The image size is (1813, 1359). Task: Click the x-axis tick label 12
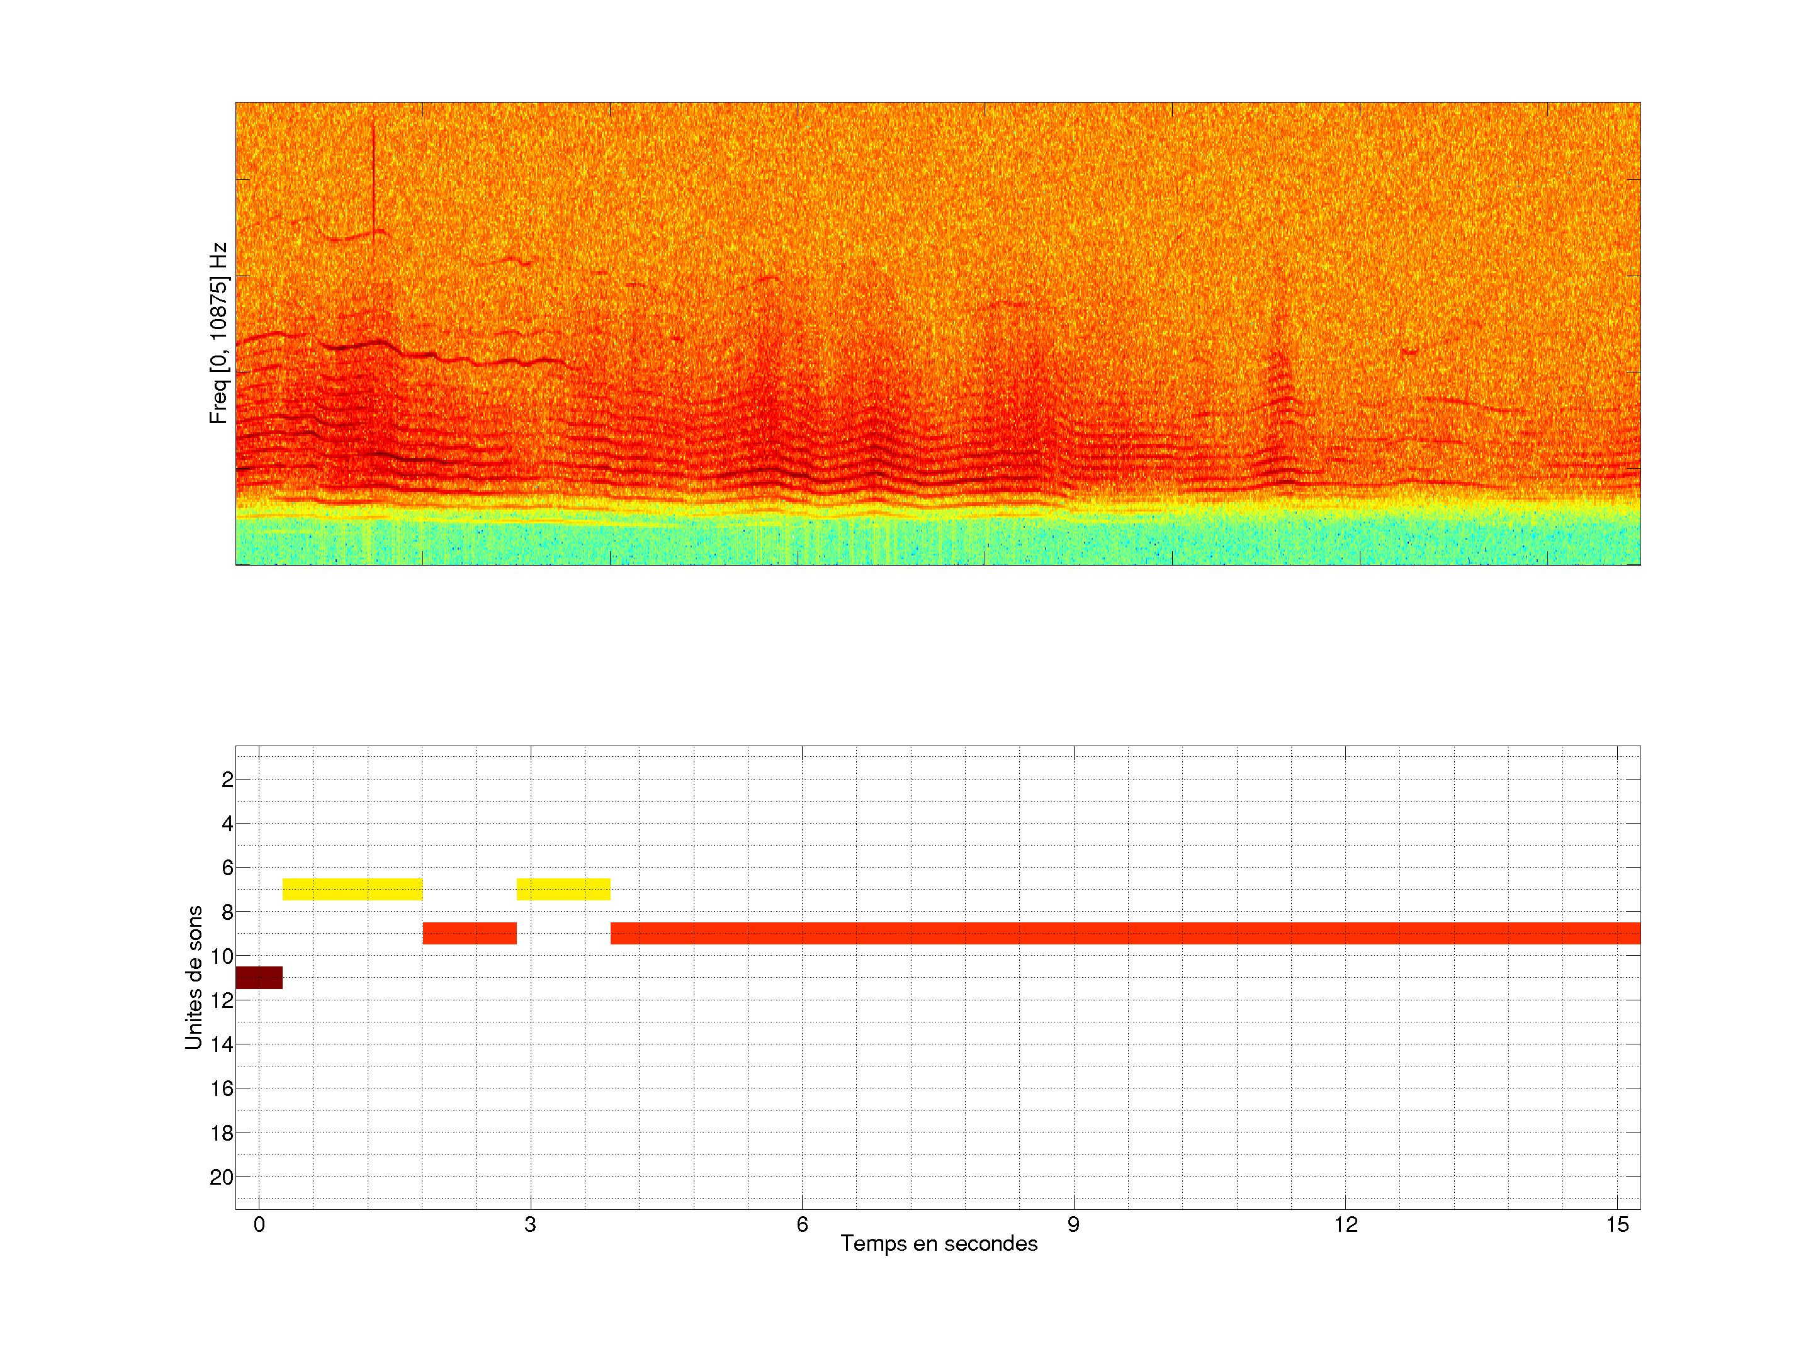click(x=1345, y=1224)
